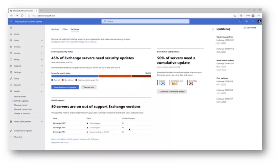This screenshot has height=166, width=278.
Task: Collapse navigation with the hamburger menu icon
Action: [x=11, y=28]
